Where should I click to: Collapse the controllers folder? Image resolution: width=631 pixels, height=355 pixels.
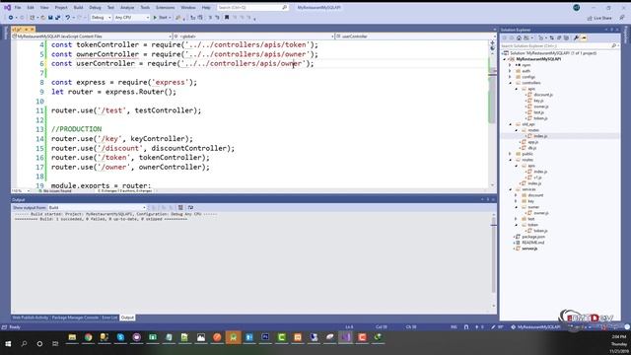click(x=510, y=83)
